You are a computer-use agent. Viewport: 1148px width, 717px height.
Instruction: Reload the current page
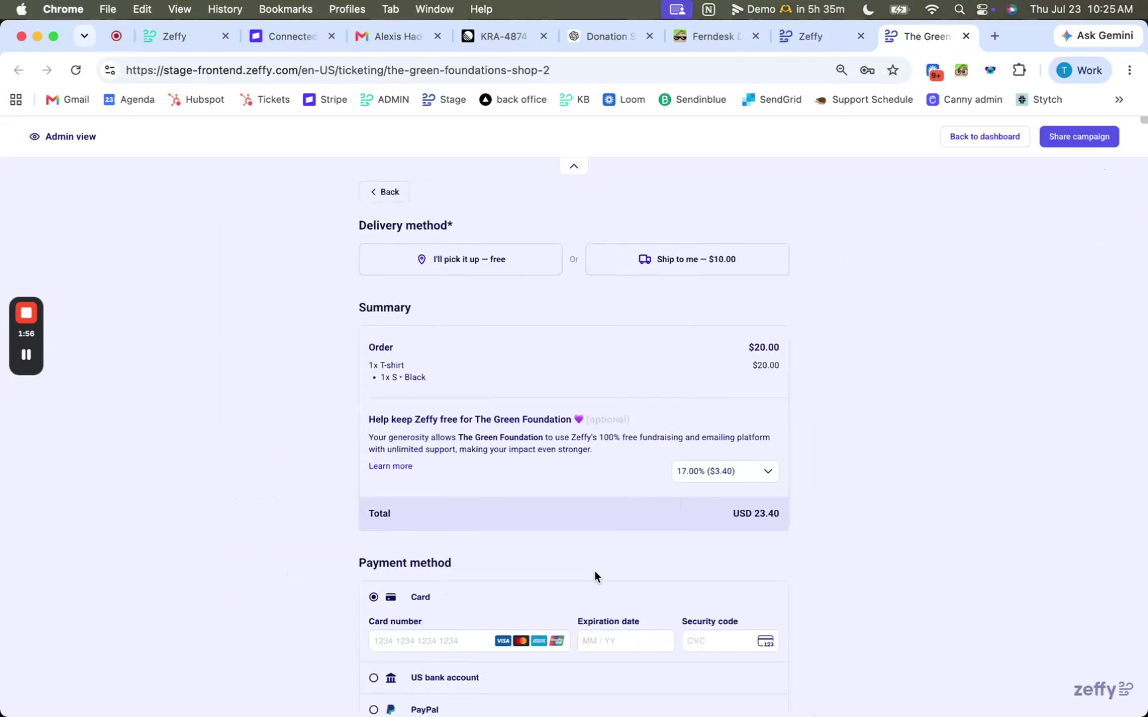tap(76, 70)
